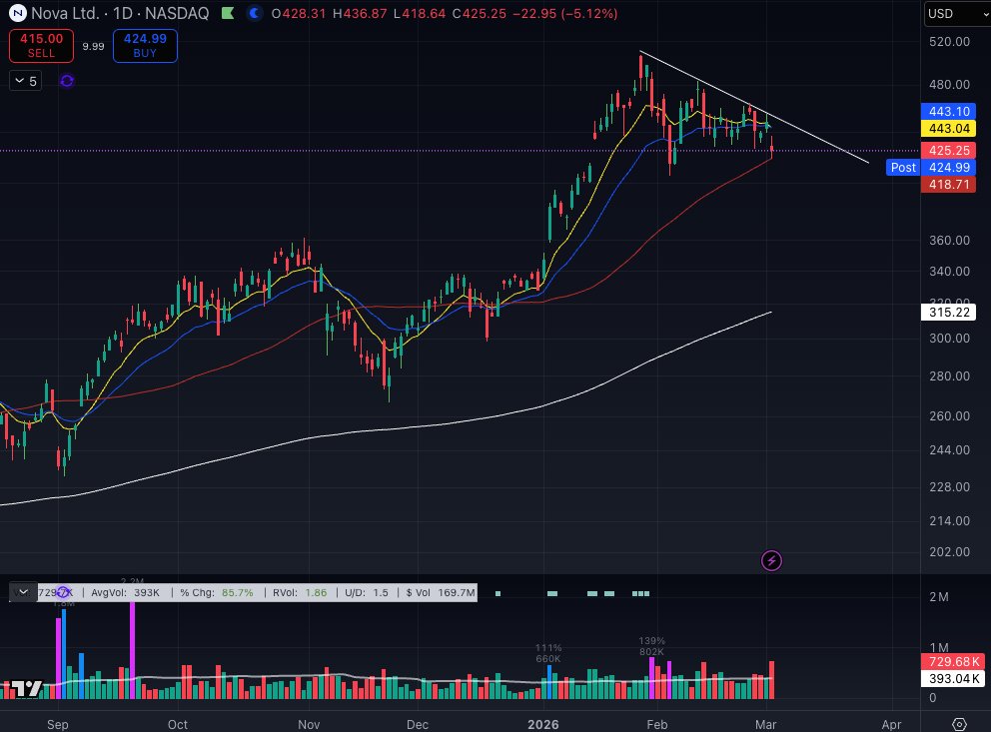Click the 2 M mark on the volume scale

(x=938, y=597)
